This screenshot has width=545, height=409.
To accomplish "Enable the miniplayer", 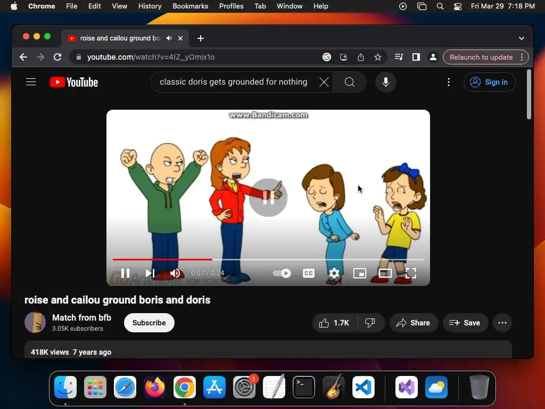I will (359, 273).
